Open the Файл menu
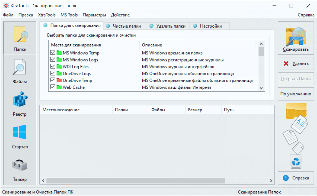Viewport: 317px width, 196px height. 8,15
